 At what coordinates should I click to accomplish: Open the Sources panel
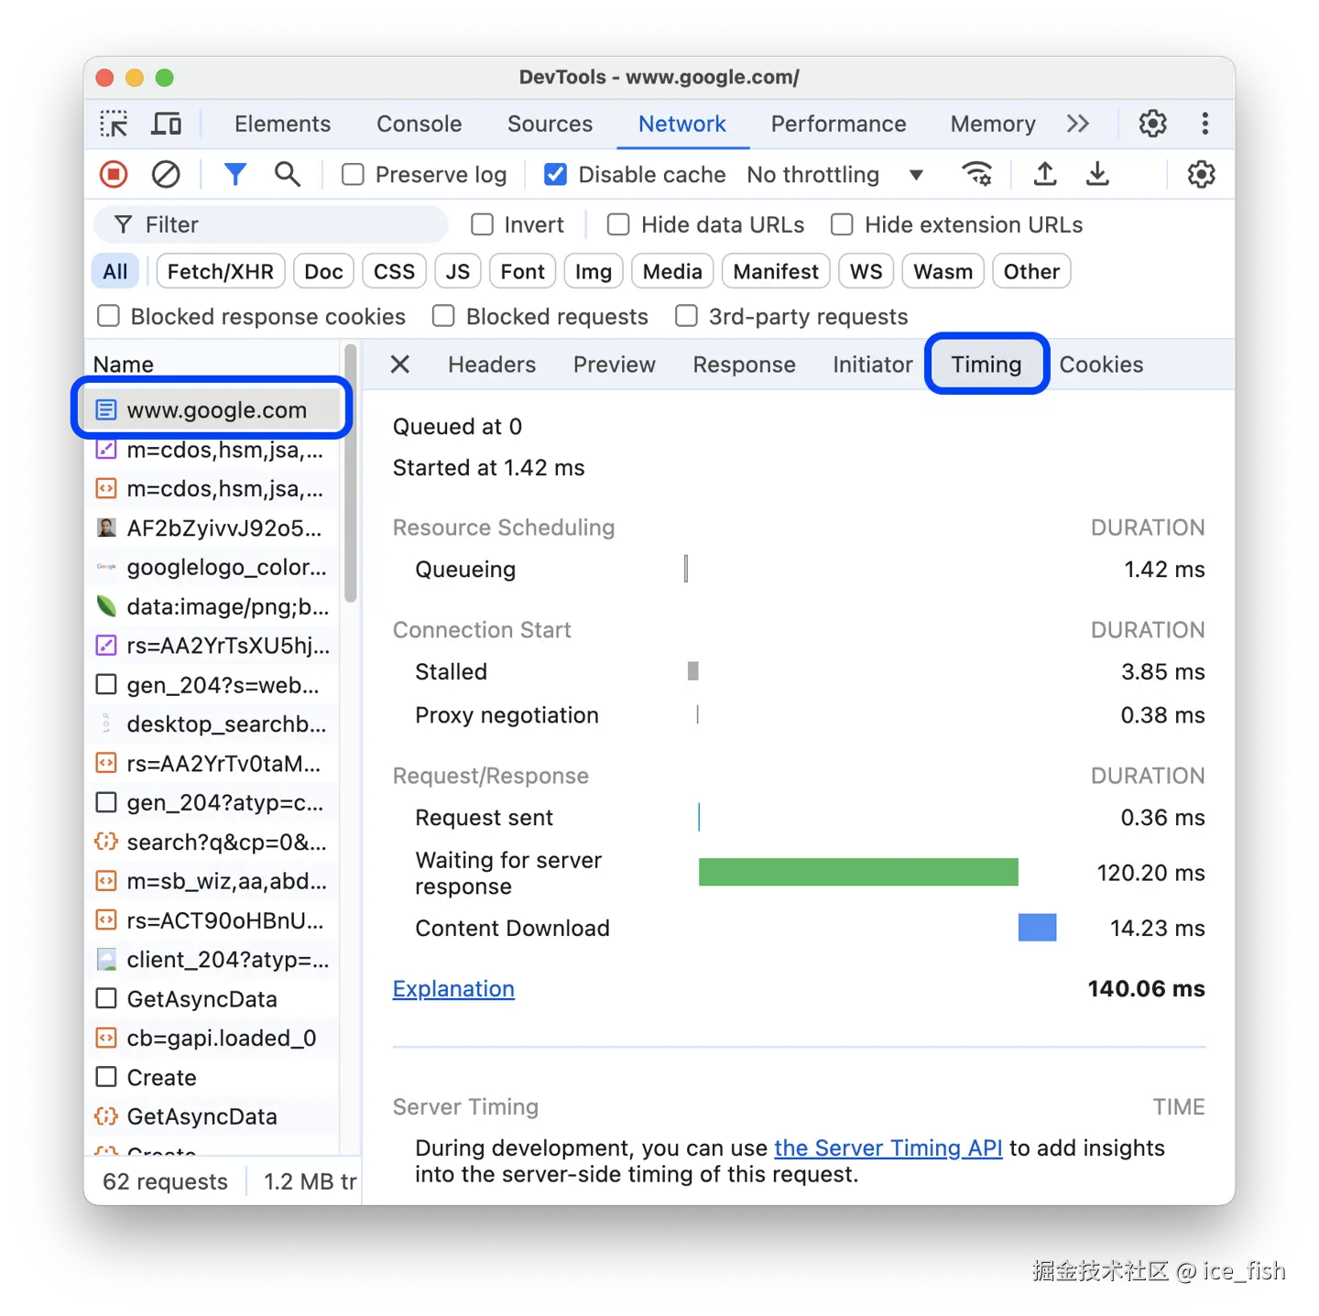[x=550, y=124]
